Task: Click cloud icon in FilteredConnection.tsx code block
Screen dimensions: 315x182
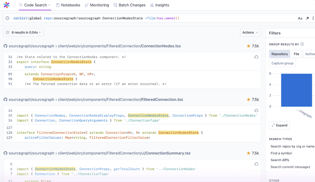Action: click(x=256, y=111)
